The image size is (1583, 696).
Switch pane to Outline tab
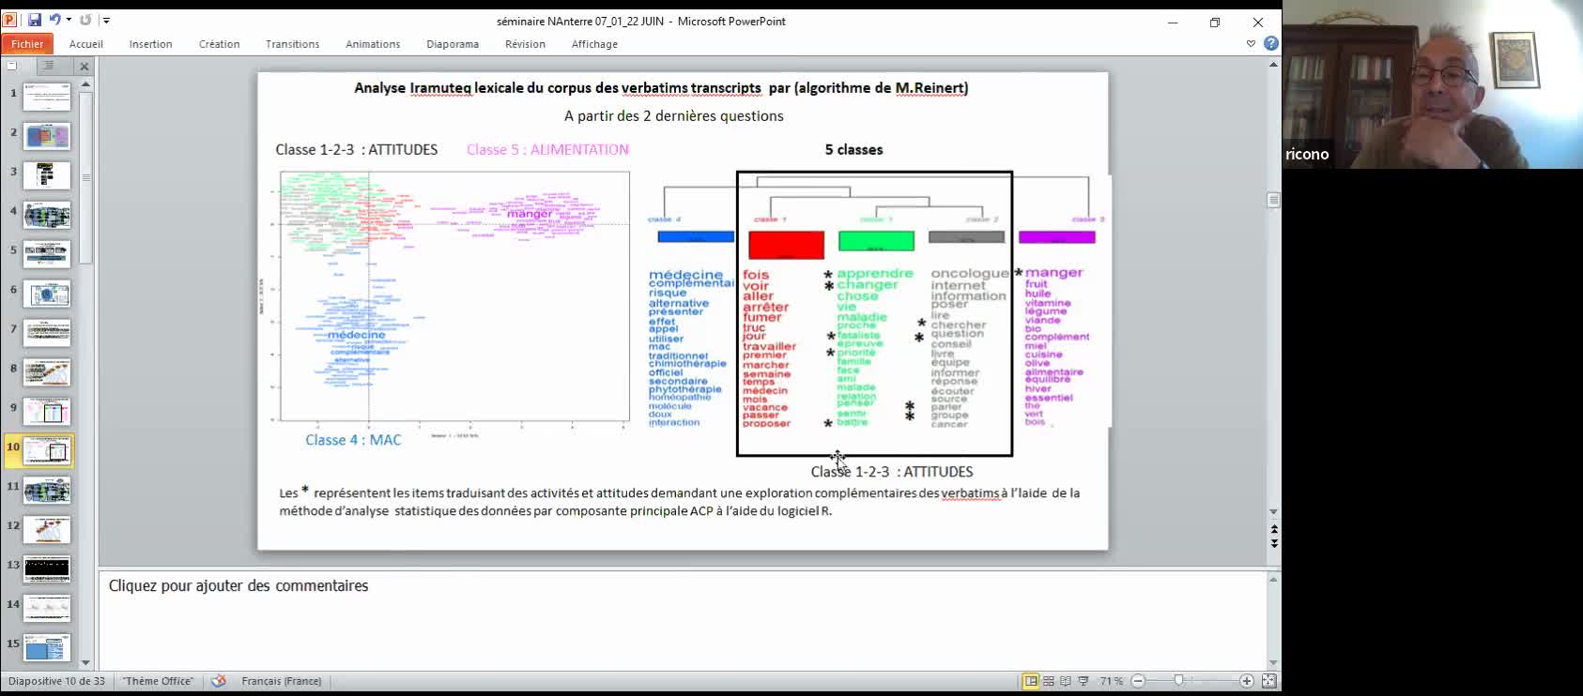pyautogui.click(x=48, y=66)
